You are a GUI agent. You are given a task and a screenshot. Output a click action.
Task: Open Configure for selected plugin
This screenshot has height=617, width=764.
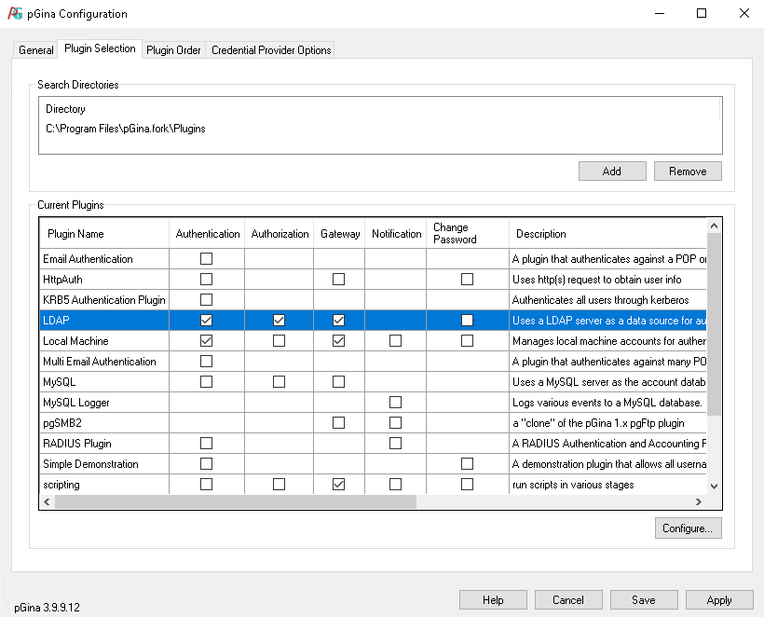tap(688, 528)
